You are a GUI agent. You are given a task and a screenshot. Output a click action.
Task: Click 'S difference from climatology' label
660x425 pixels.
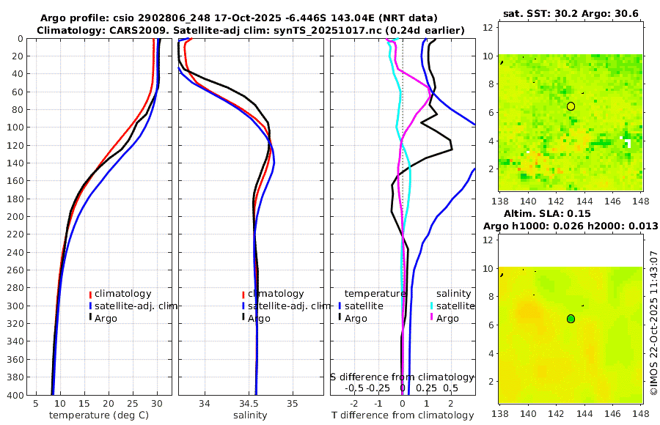402,377
